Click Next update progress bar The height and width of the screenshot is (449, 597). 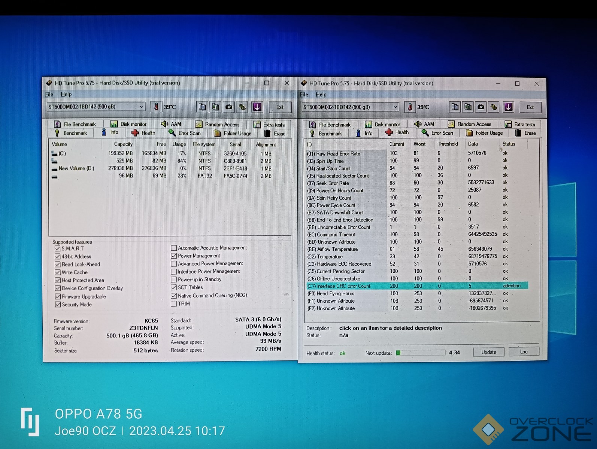pyautogui.click(x=421, y=352)
